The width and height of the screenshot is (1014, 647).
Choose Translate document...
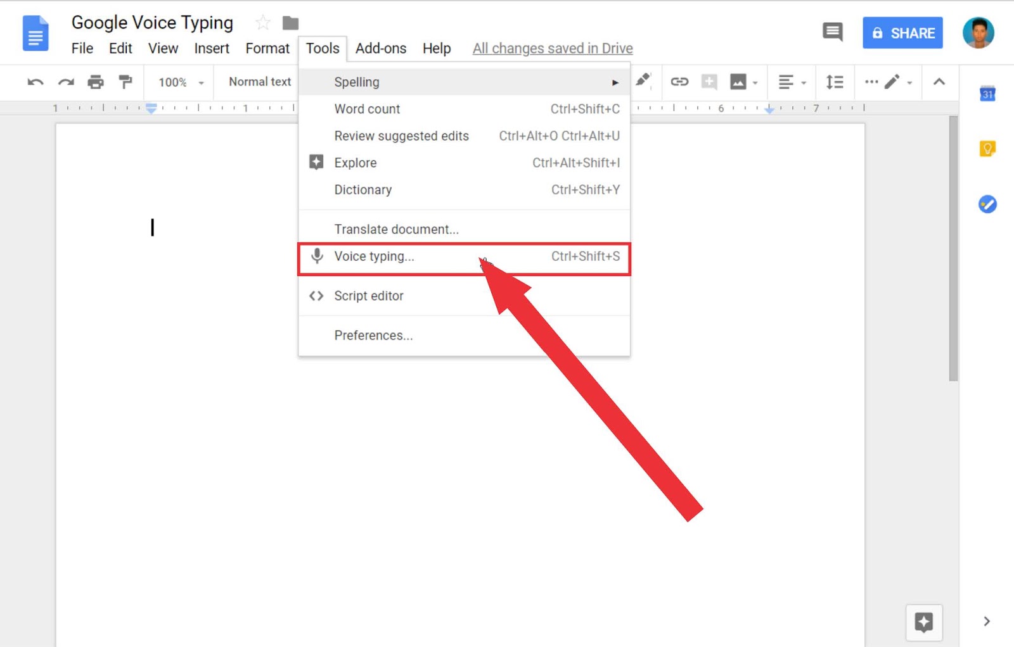point(464,229)
